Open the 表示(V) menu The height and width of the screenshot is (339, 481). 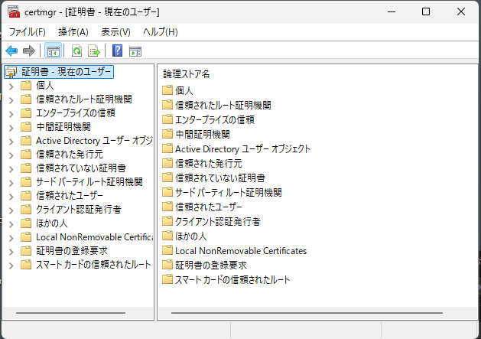pyautogui.click(x=115, y=32)
